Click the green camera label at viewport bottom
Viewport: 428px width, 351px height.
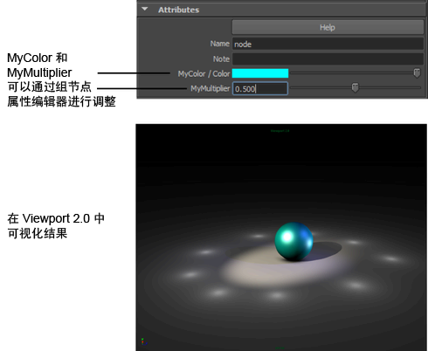pyautogui.click(x=280, y=348)
